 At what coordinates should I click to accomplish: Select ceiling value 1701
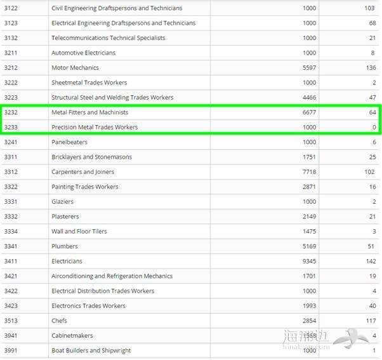click(309, 276)
